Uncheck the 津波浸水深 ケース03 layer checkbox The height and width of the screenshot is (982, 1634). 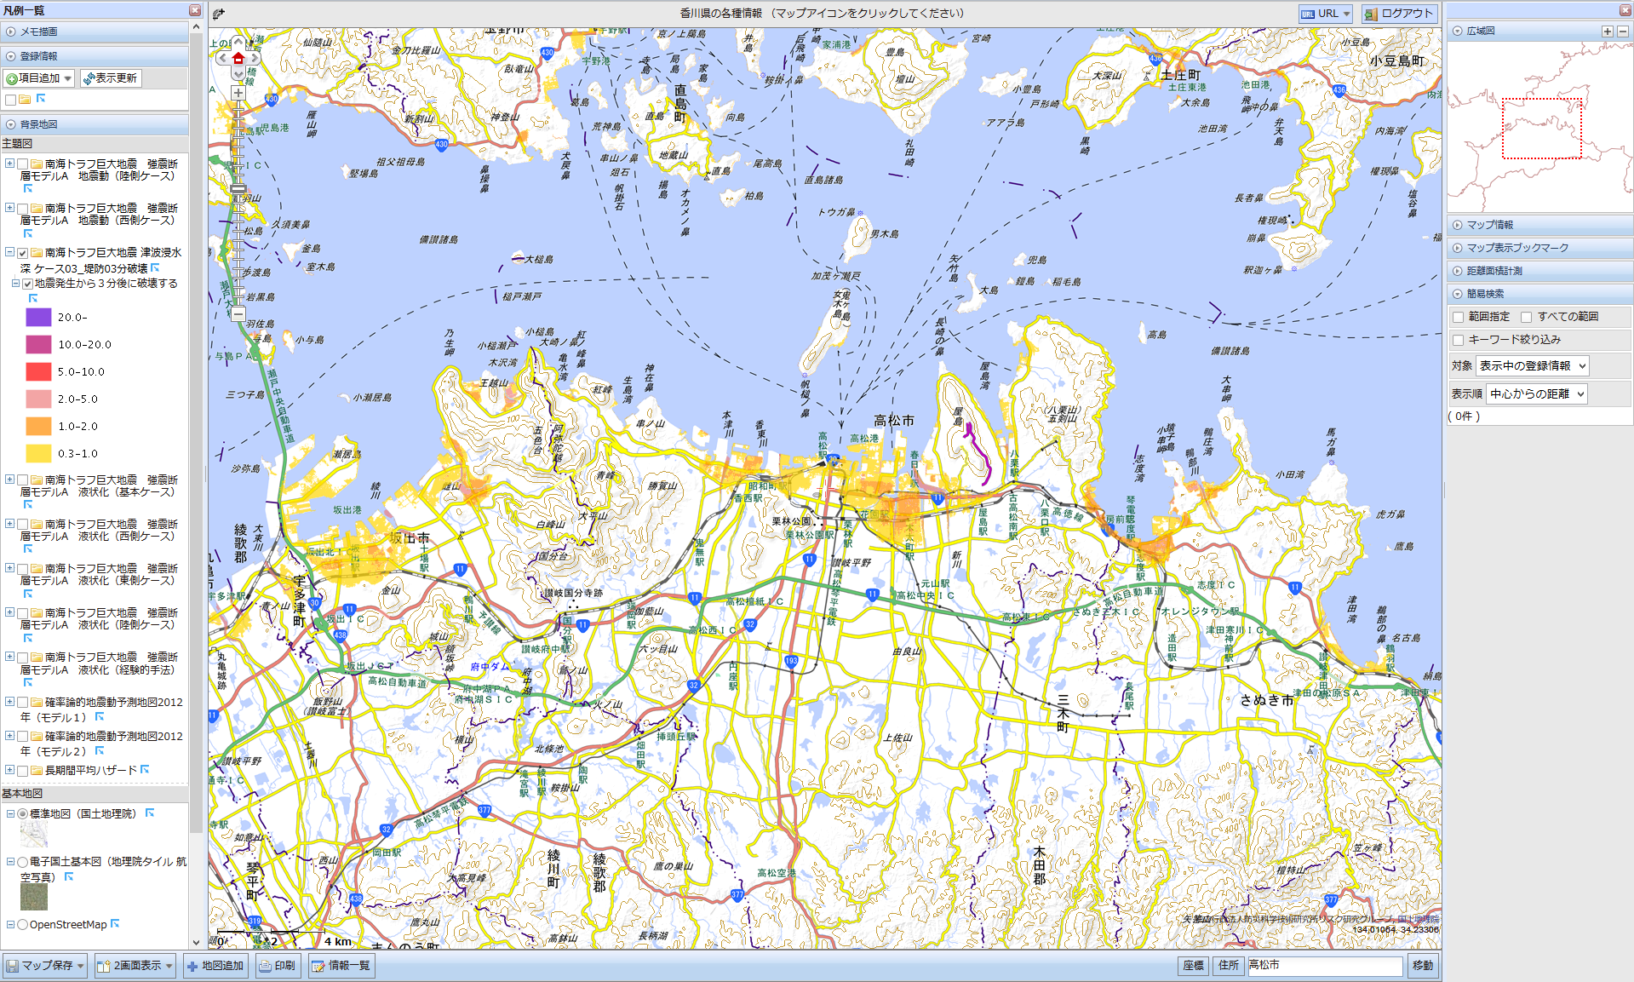[x=23, y=253]
